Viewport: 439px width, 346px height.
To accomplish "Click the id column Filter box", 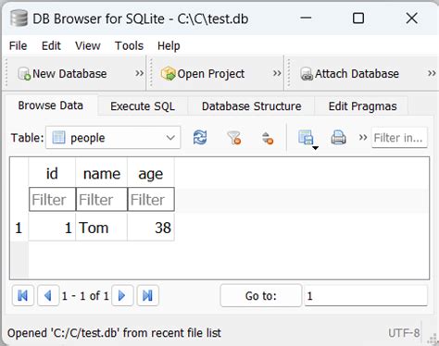I will pyautogui.click(x=52, y=199).
